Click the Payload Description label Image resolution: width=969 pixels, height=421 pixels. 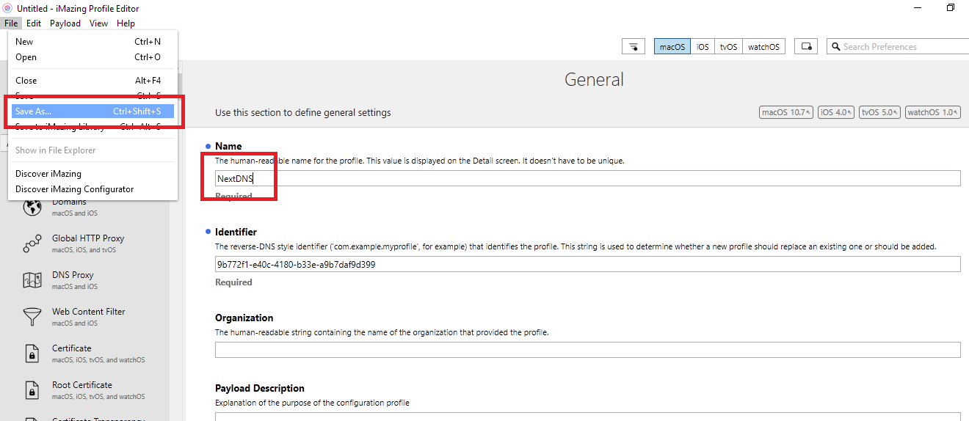pyautogui.click(x=260, y=388)
